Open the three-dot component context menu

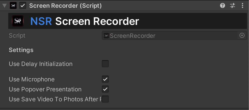point(242,6)
